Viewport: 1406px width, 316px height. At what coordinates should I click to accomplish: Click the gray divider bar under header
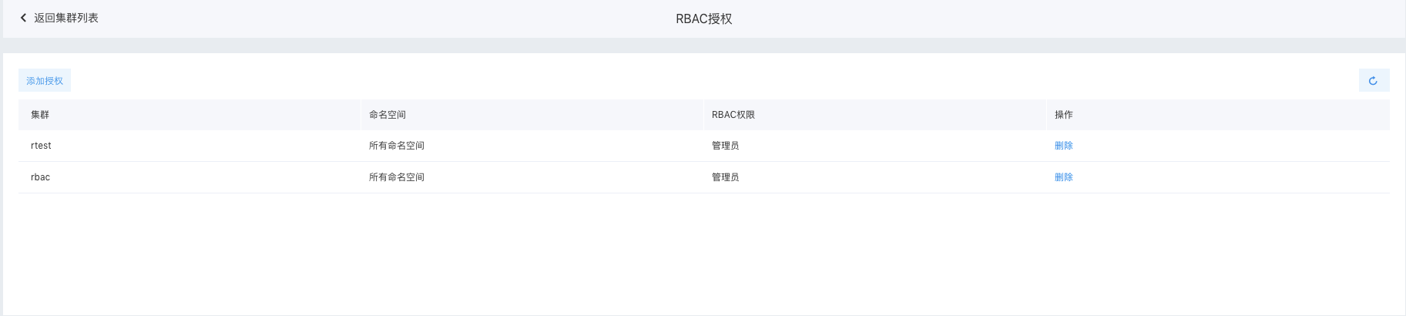[703, 45]
